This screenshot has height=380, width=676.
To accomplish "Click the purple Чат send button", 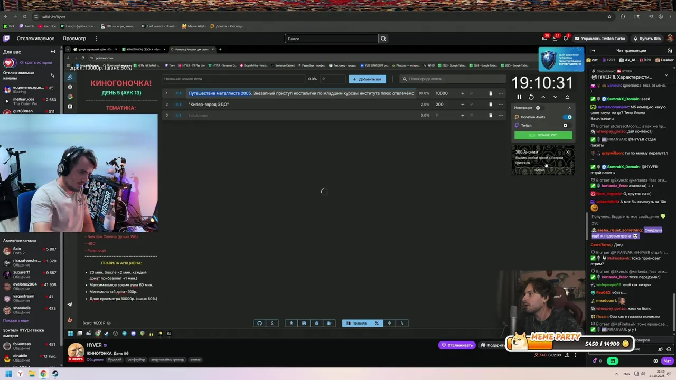I will [x=668, y=361].
